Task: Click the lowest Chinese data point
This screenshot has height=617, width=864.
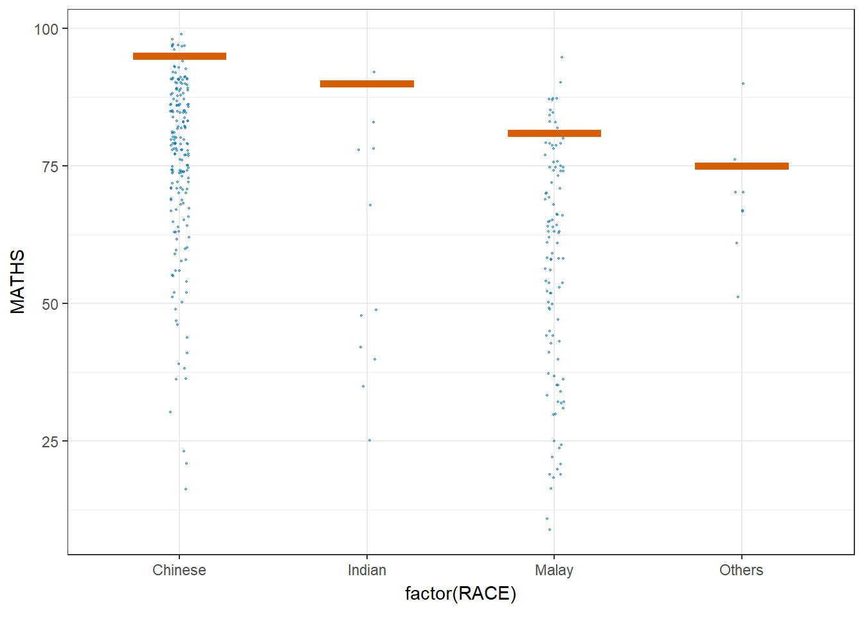Action: (186, 489)
